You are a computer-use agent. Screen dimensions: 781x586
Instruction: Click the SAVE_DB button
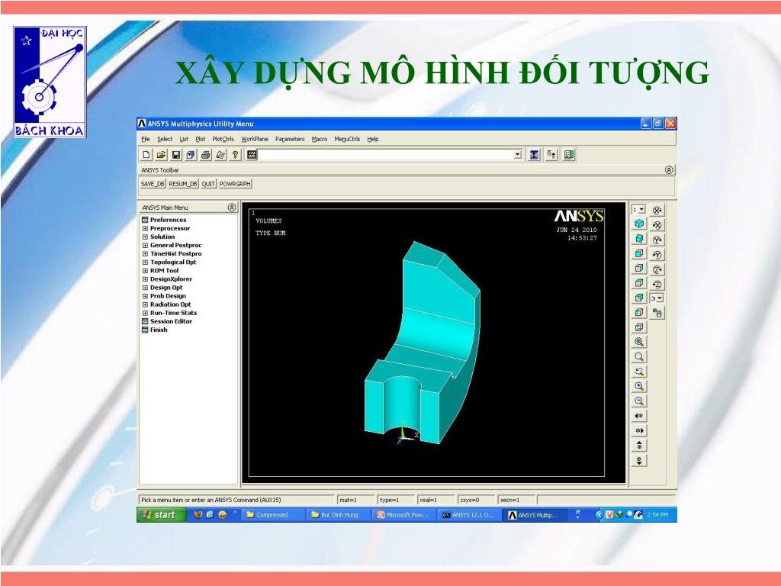(x=153, y=184)
